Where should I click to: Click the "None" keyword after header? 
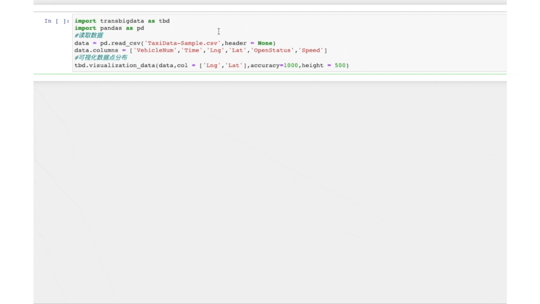pyautogui.click(x=265, y=43)
